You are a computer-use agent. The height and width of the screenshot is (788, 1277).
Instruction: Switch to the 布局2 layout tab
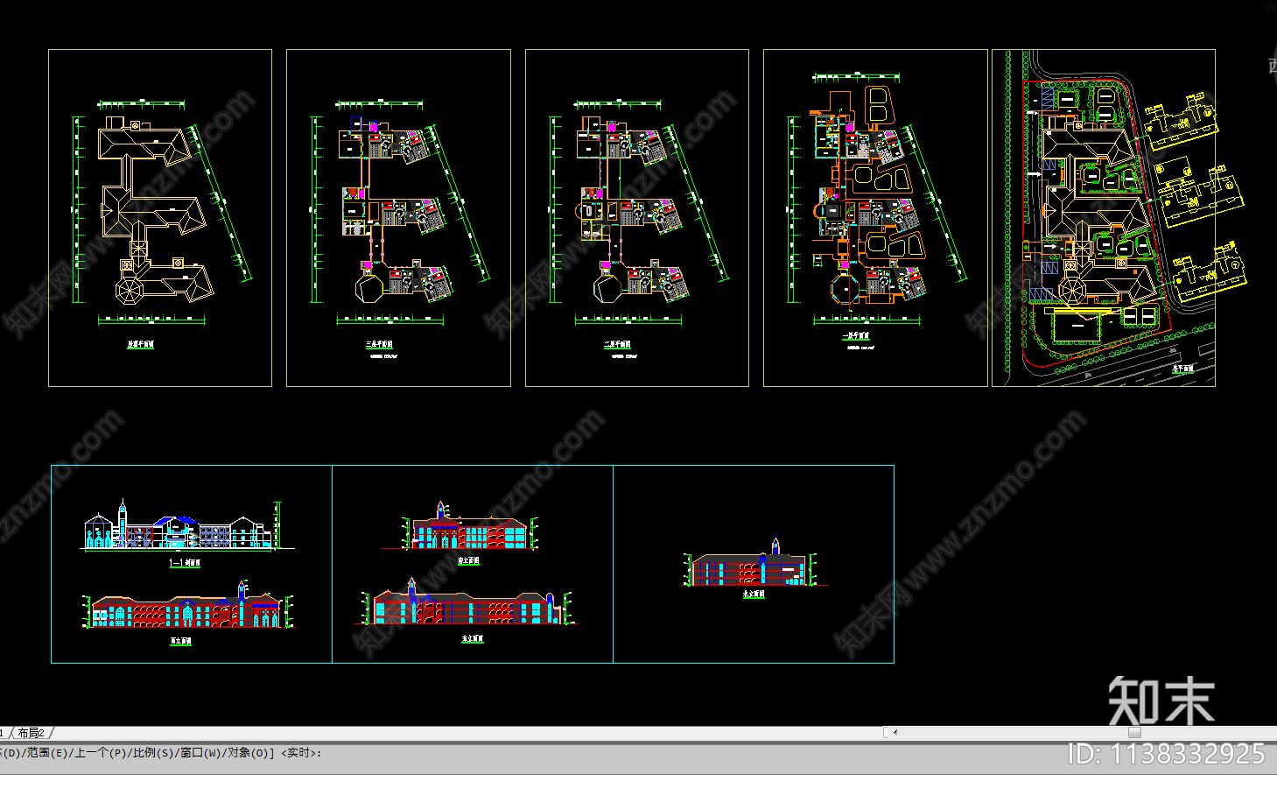[31, 733]
